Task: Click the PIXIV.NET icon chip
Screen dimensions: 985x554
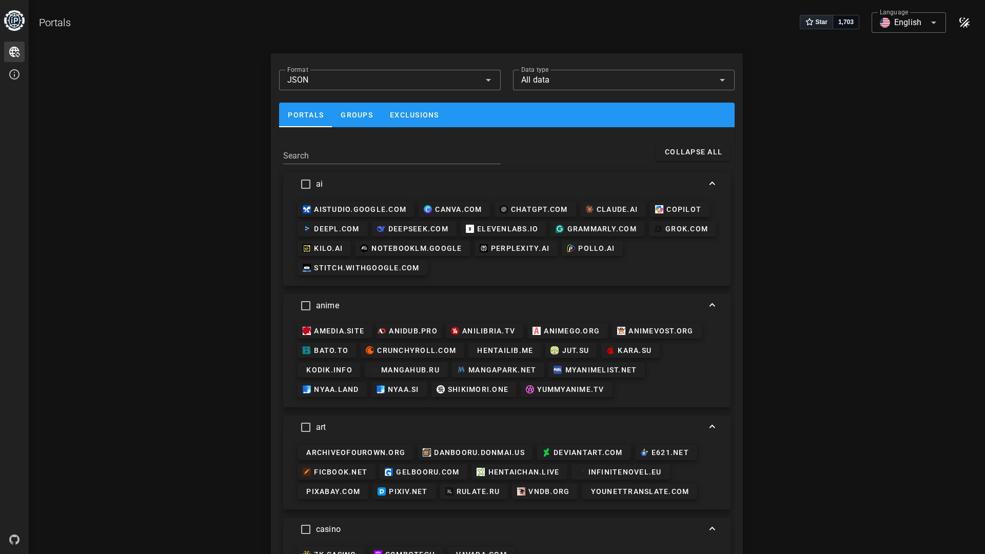Action: coord(404,491)
